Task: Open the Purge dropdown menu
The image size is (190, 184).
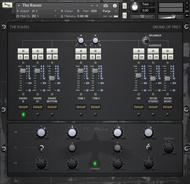Action: (x=110, y=11)
